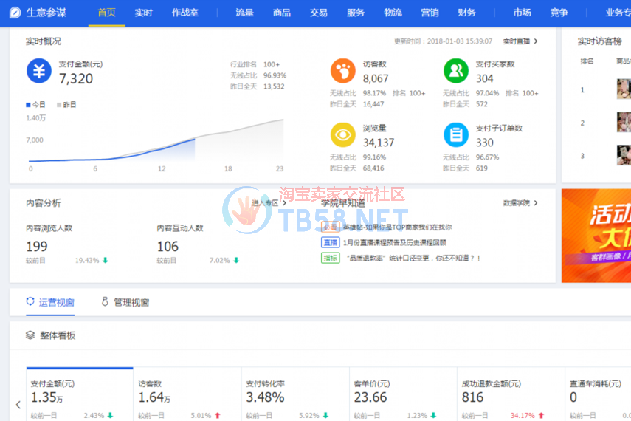Switch to 管理视窗 view
Screen dimensions: 631x421
coord(125,303)
